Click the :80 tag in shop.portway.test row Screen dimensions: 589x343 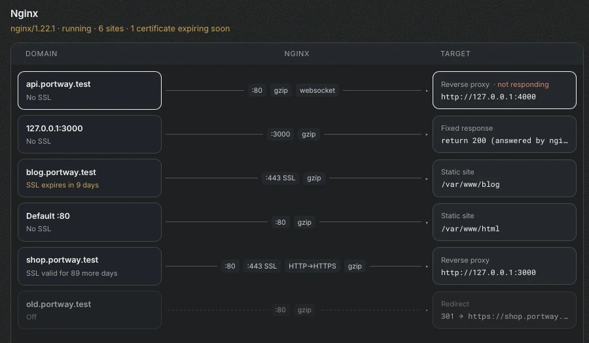230,266
